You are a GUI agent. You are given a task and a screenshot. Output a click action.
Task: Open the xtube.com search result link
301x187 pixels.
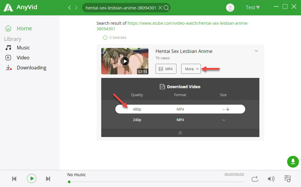coord(172,26)
